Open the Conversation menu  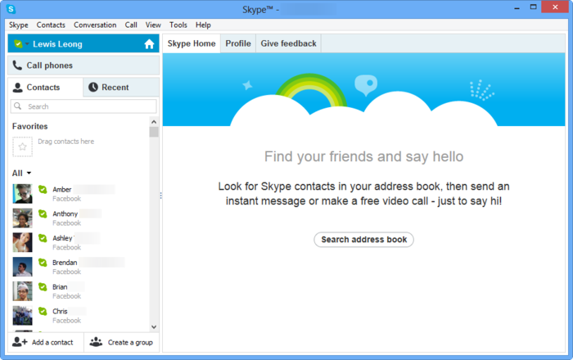coord(95,25)
